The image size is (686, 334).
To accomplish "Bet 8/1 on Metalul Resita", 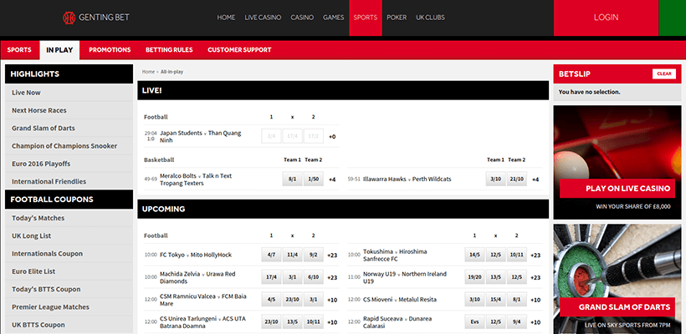I will [517, 300].
